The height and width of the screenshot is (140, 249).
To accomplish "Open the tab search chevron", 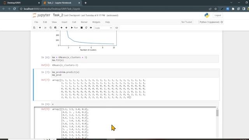I will point(231,3).
